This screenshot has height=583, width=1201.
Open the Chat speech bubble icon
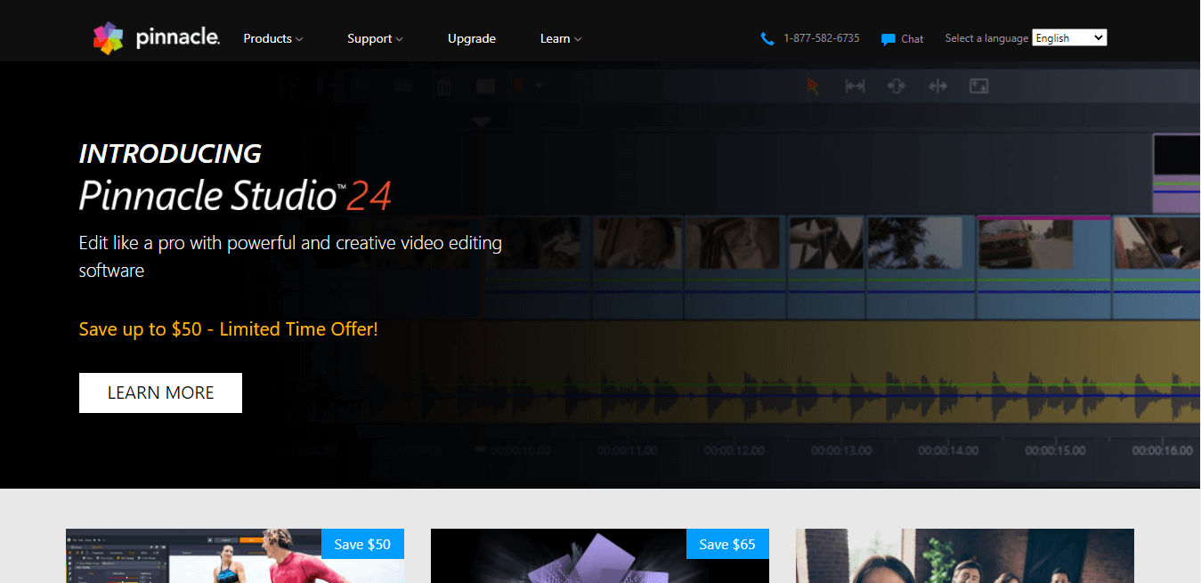click(888, 39)
